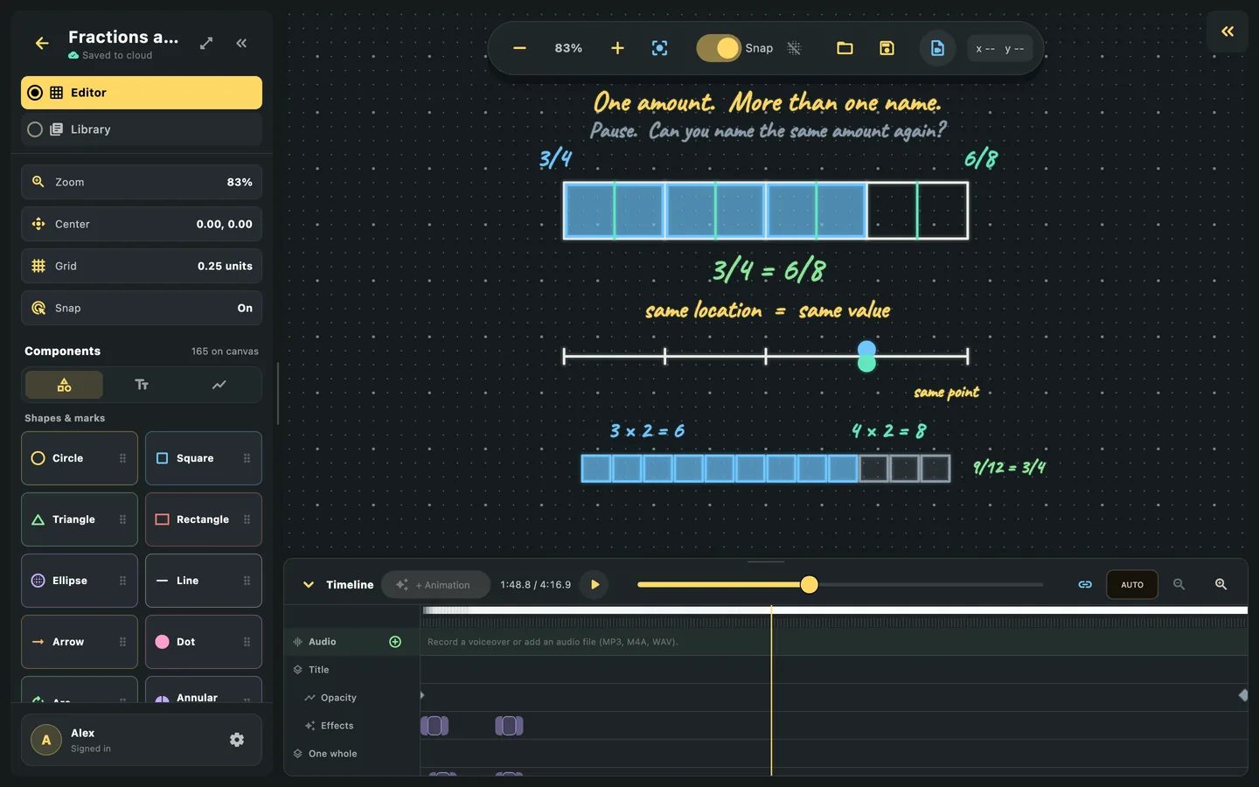Add an Arrow component

point(80,642)
